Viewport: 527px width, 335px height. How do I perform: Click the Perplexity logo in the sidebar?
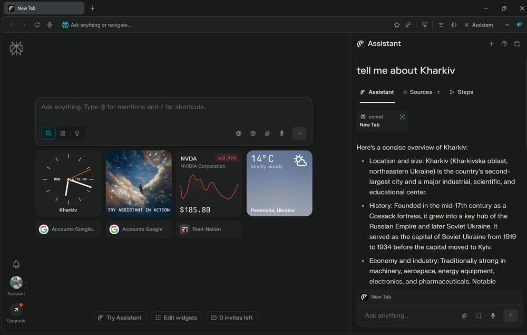click(16, 49)
